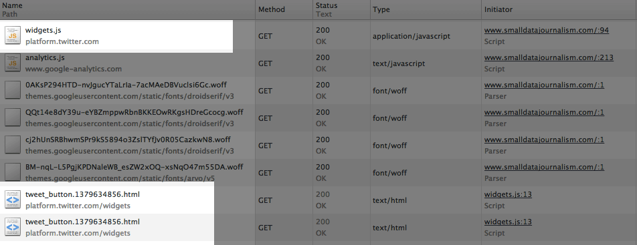637x245 pixels.
Task: Select the QQt14e8dY39u-eYBZmppwRbn woff file name
Action: [x=134, y=112]
